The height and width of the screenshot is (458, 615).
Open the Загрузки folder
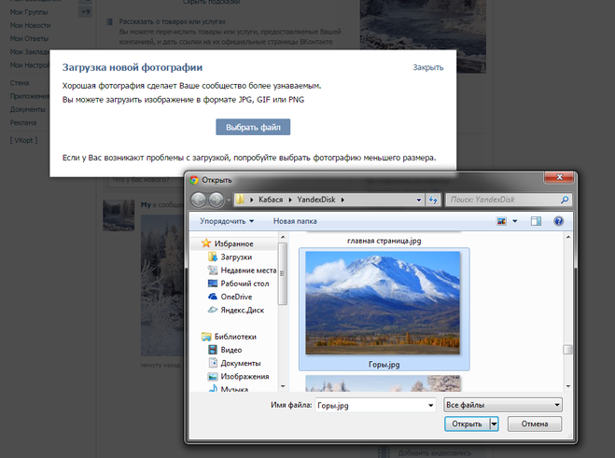point(236,257)
